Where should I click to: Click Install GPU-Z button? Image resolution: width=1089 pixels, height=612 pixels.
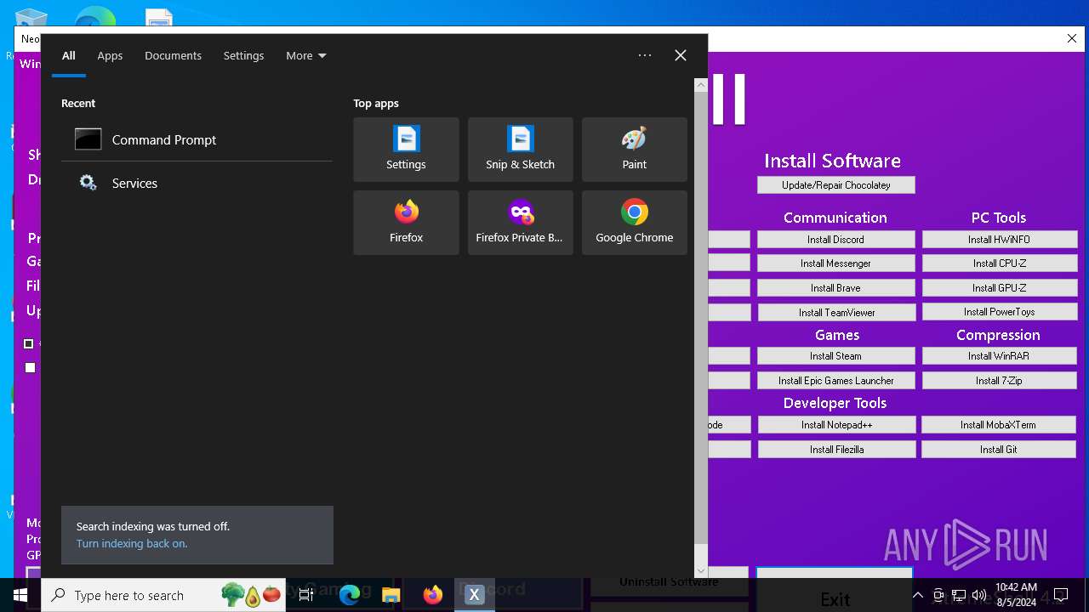tap(999, 288)
